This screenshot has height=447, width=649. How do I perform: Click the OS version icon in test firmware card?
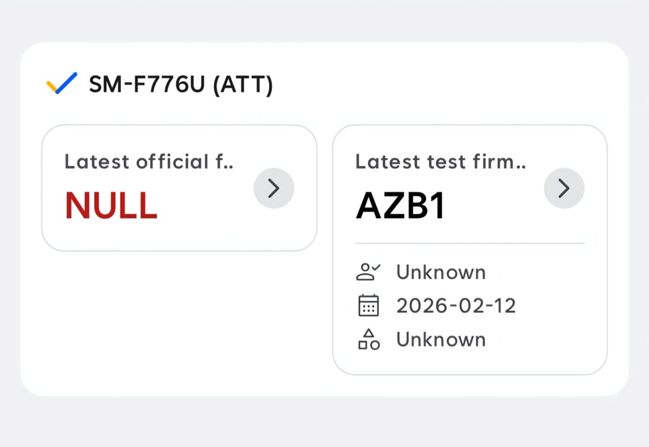[x=368, y=339]
